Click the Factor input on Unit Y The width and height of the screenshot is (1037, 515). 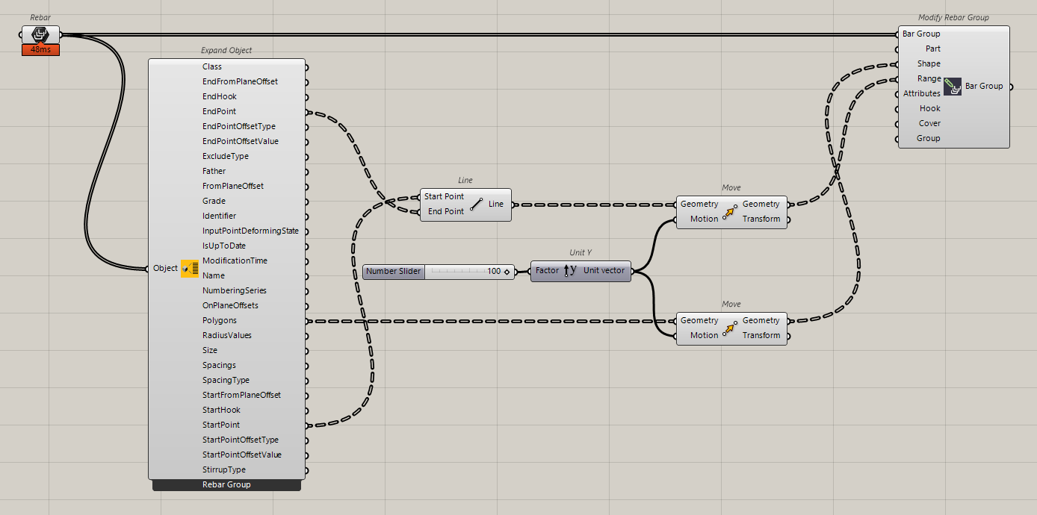tap(547, 270)
